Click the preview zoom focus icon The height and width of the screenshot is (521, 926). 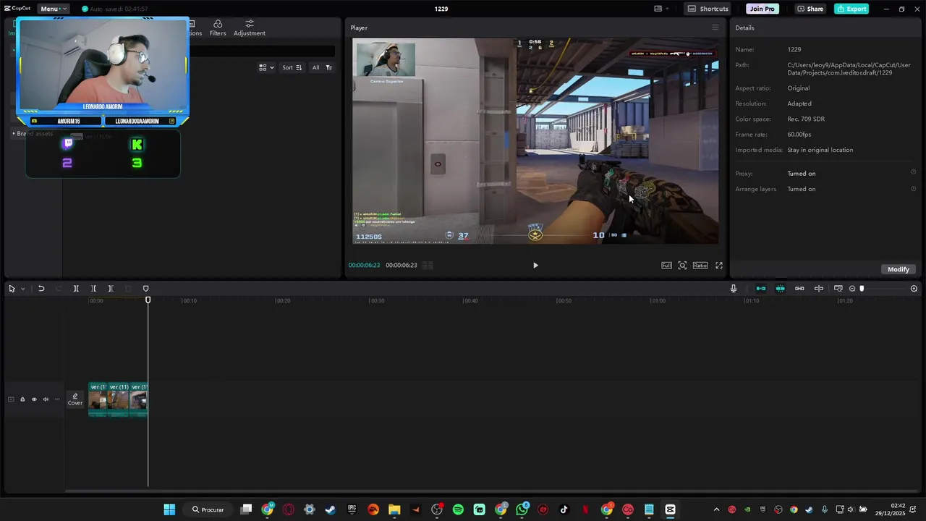click(682, 266)
